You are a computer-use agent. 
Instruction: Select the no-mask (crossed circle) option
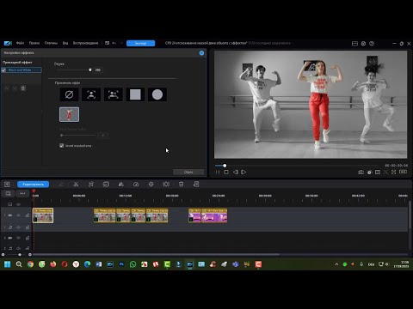point(69,94)
